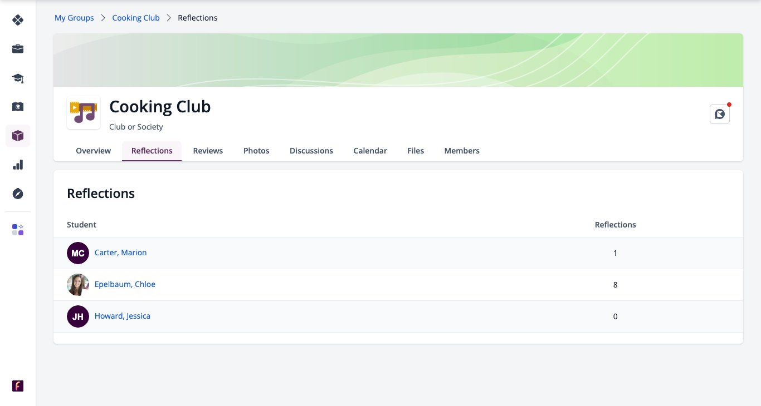Open Epelbaum, Chloe's reflections
Screen dimensions: 761x406
point(125,284)
